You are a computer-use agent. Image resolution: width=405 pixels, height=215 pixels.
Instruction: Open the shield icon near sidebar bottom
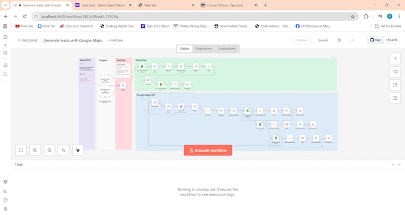[5, 182]
